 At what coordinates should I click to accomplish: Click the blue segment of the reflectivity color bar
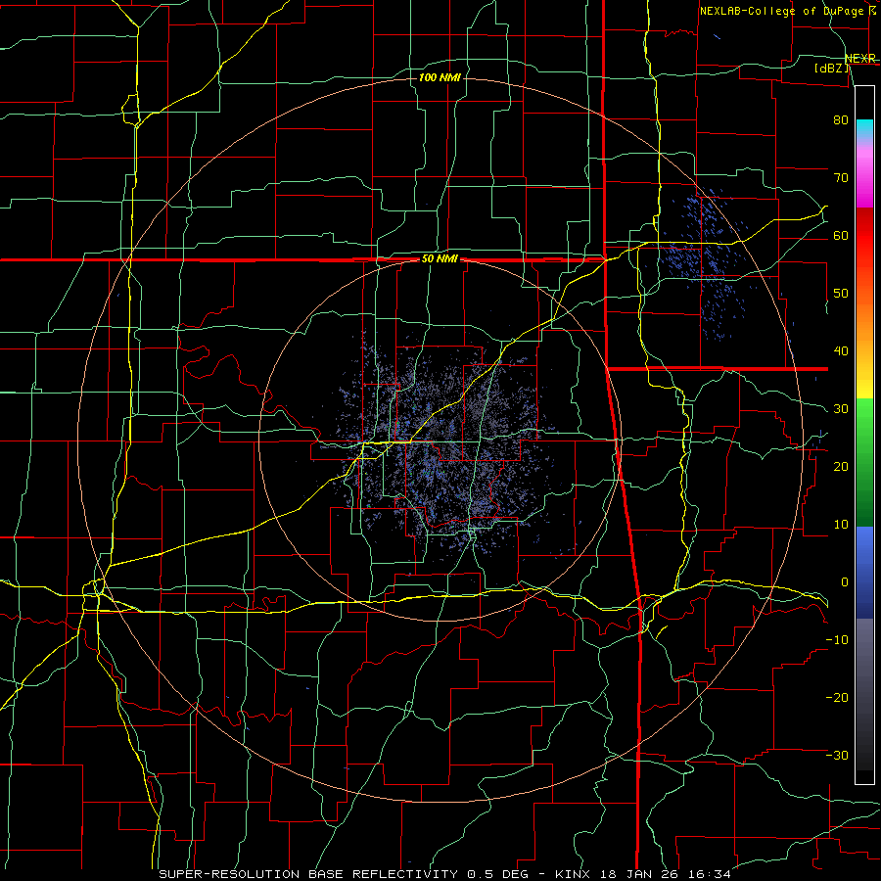864,573
